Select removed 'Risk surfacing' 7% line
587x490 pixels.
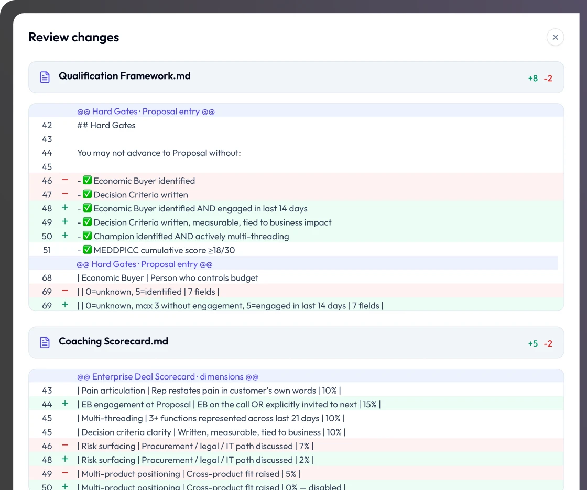tap(296, 446)
